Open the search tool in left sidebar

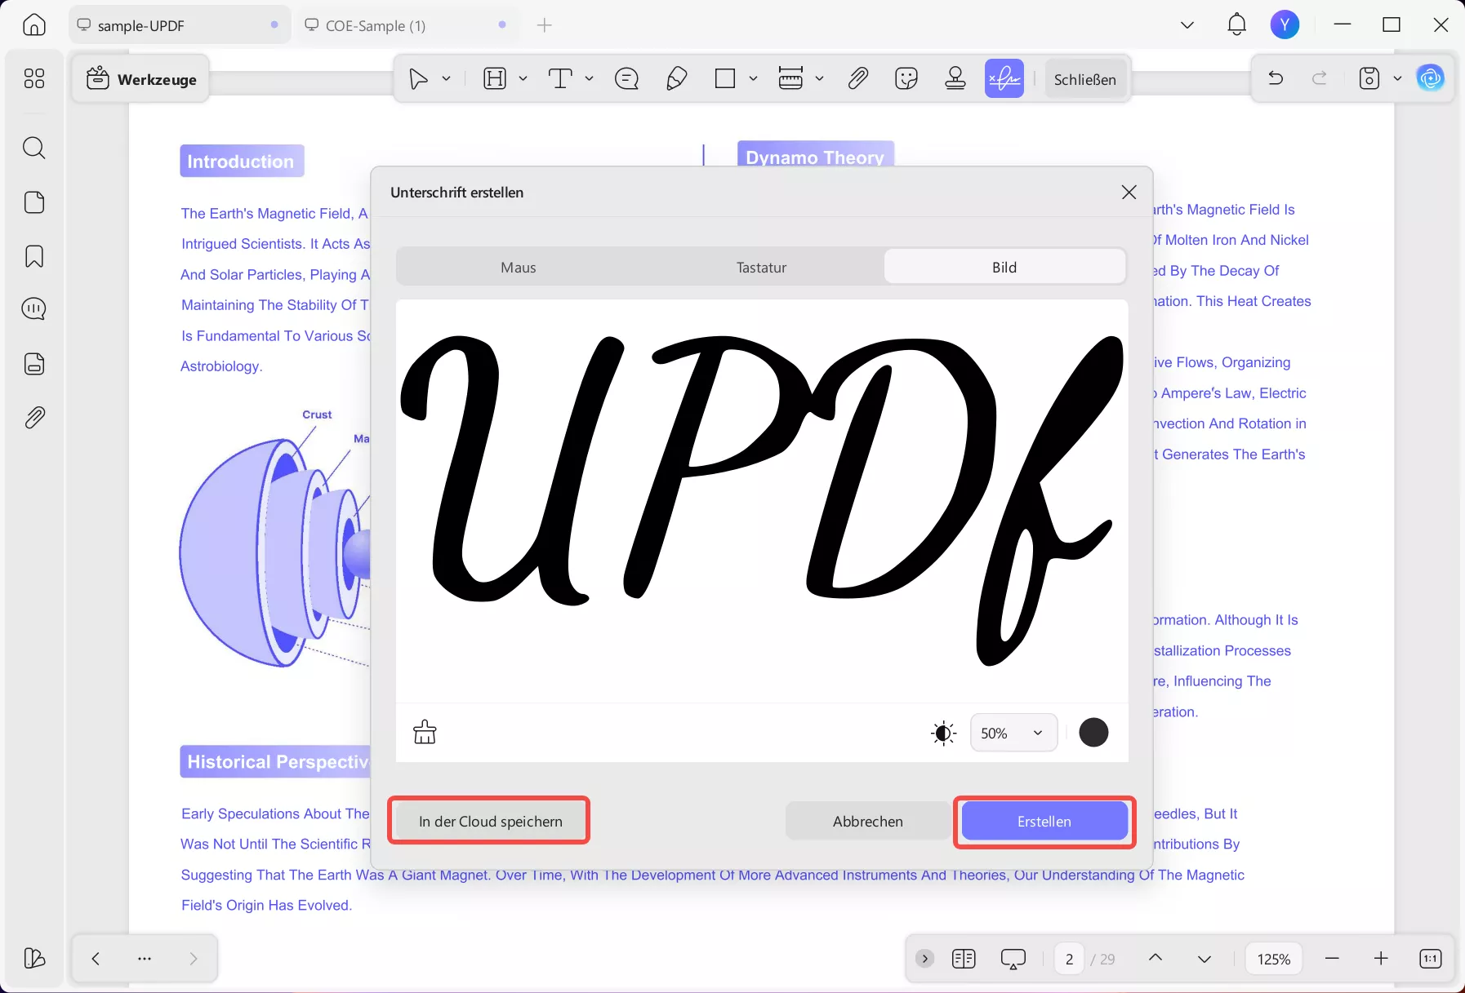click(34, 148)
